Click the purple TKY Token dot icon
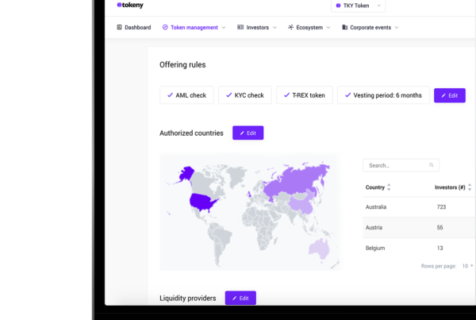The height and width of the screenshot is (320, 476). (x=338, y=6)
